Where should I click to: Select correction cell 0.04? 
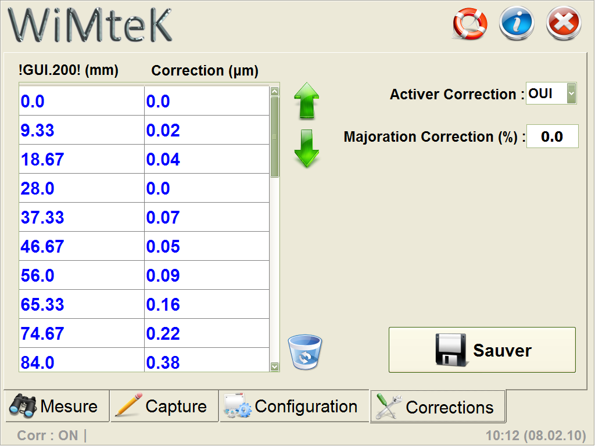[x=207, y=159]
